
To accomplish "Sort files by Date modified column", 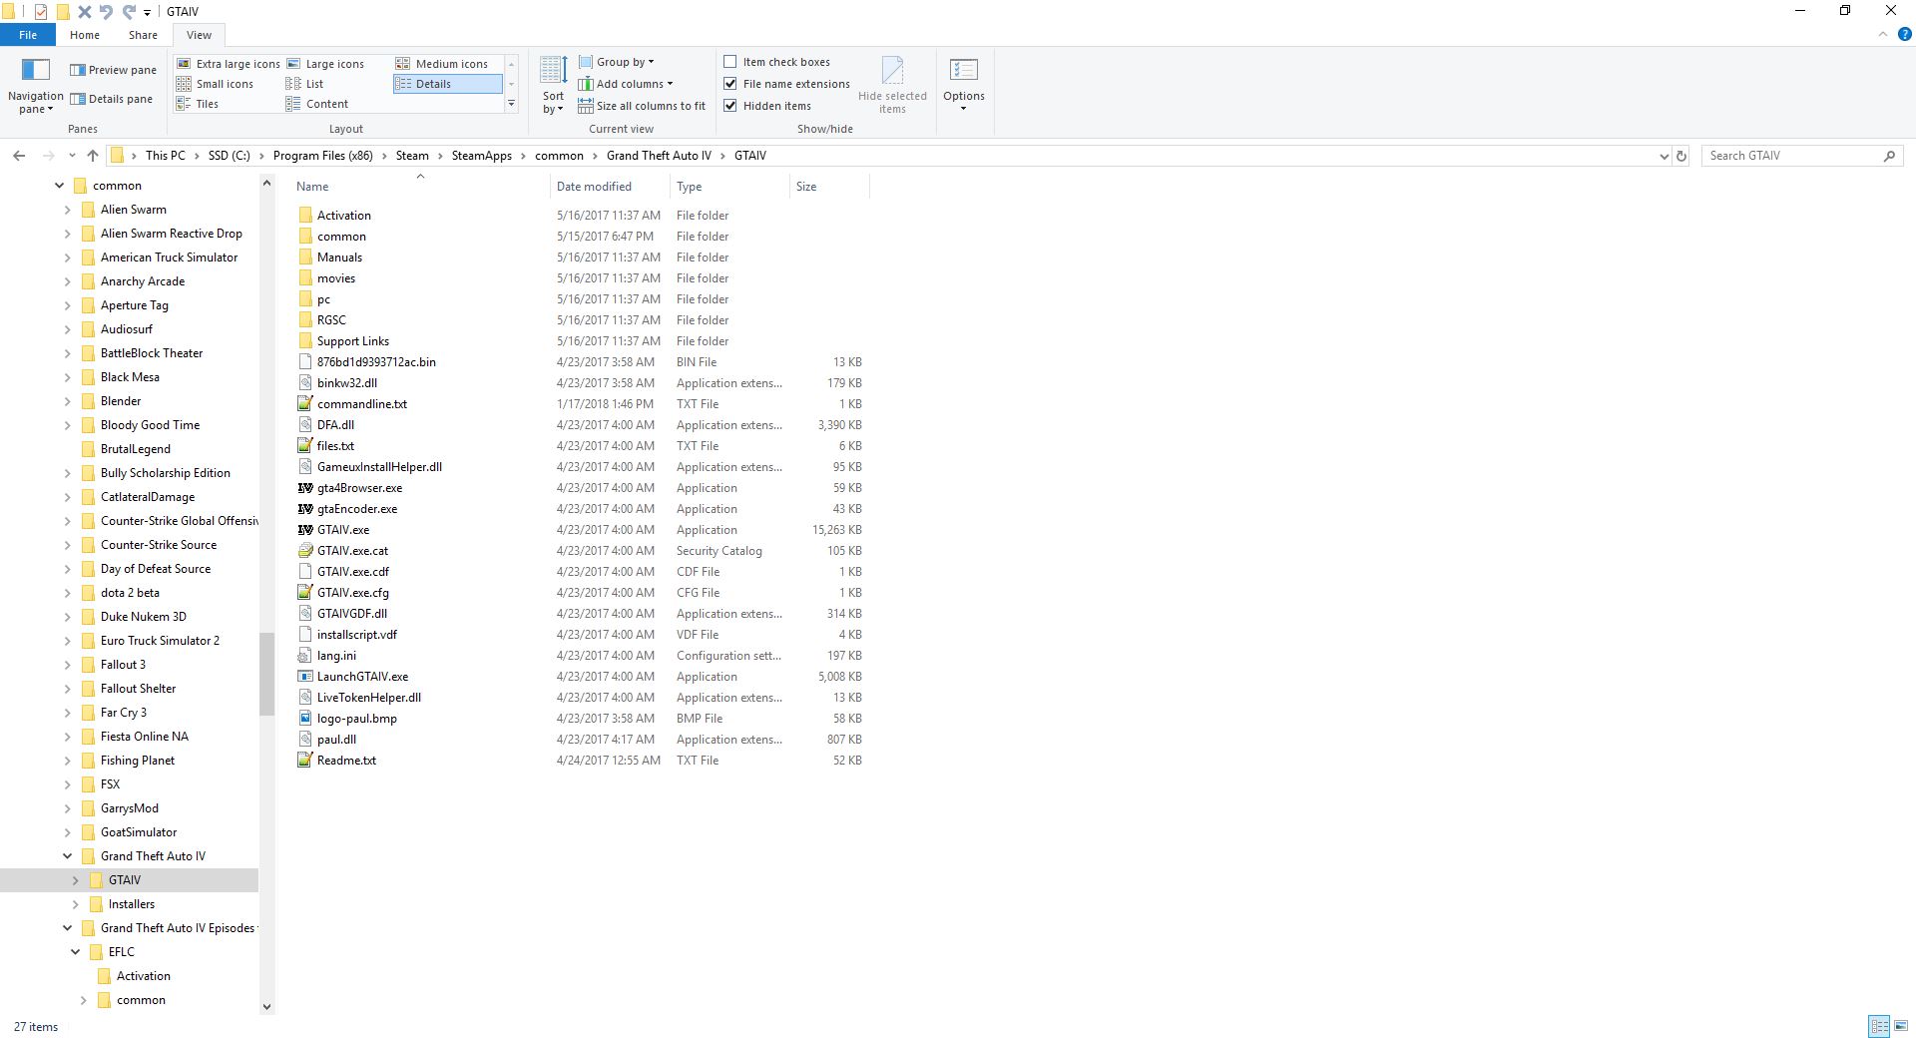I will pyautogui.click(x=610, y=187).
